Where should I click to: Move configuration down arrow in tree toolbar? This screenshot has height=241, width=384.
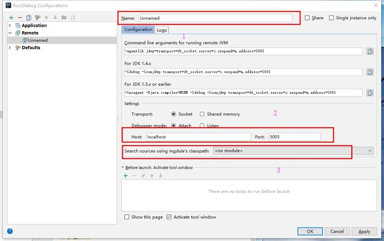[55, 18]
